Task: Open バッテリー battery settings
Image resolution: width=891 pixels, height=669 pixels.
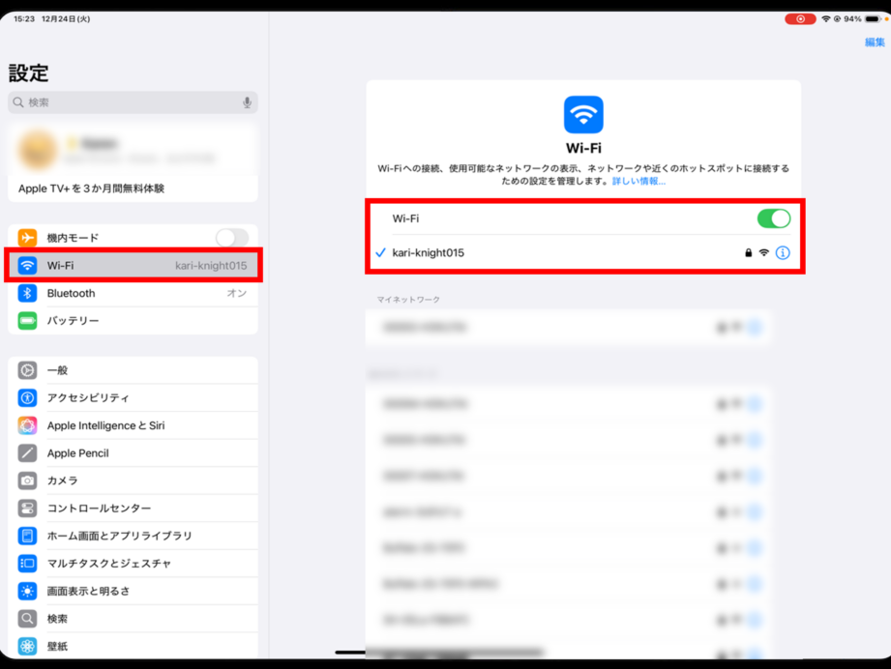Action: pyautogui.click(x=133, y=320)
